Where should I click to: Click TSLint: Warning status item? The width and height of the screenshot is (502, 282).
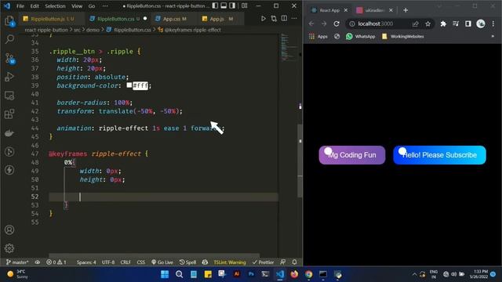pyautogui.click(x=230, y=262)
